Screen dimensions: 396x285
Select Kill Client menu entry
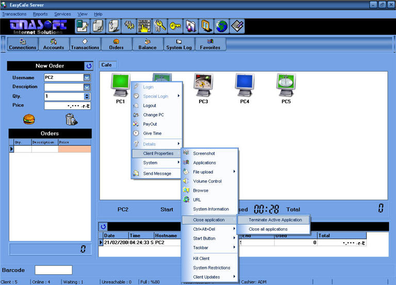tap(210, 259)
